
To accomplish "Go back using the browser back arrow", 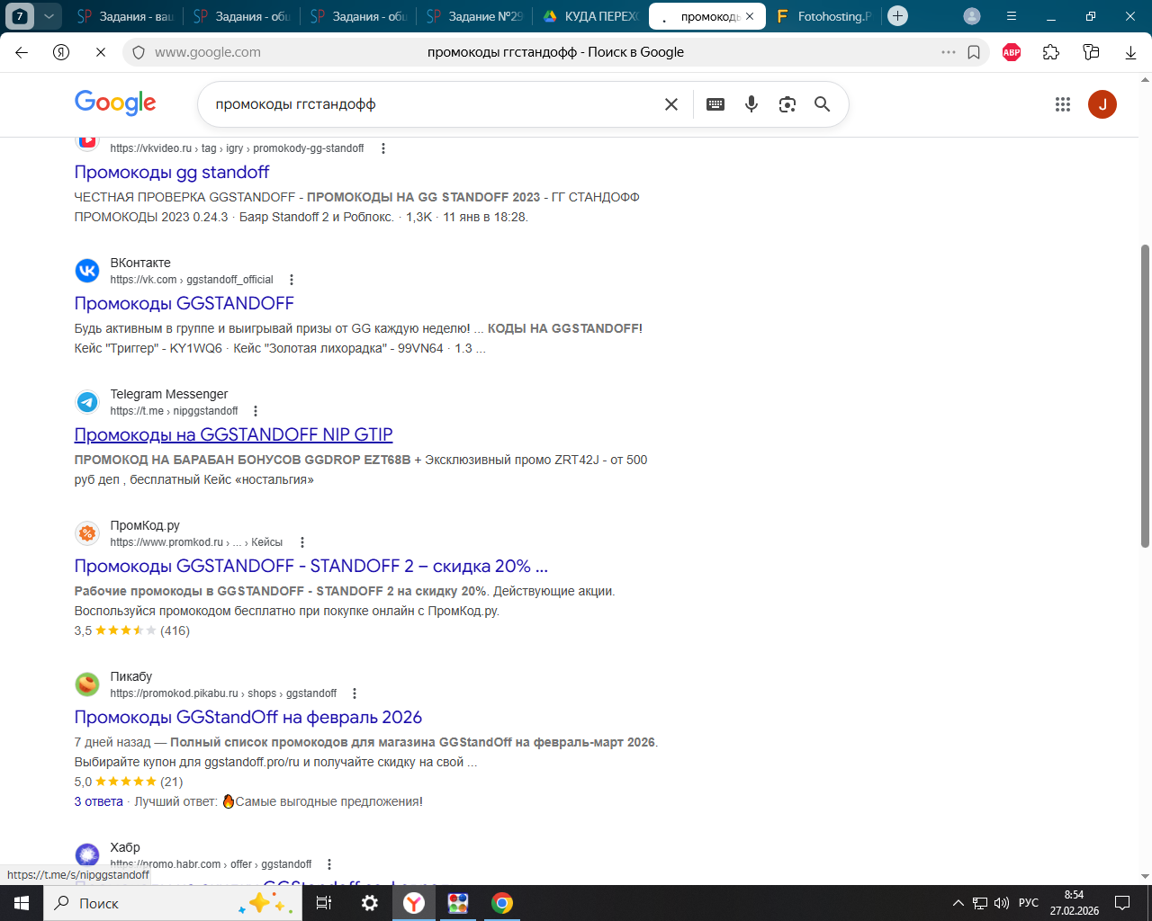I will [x=22, y=52].
